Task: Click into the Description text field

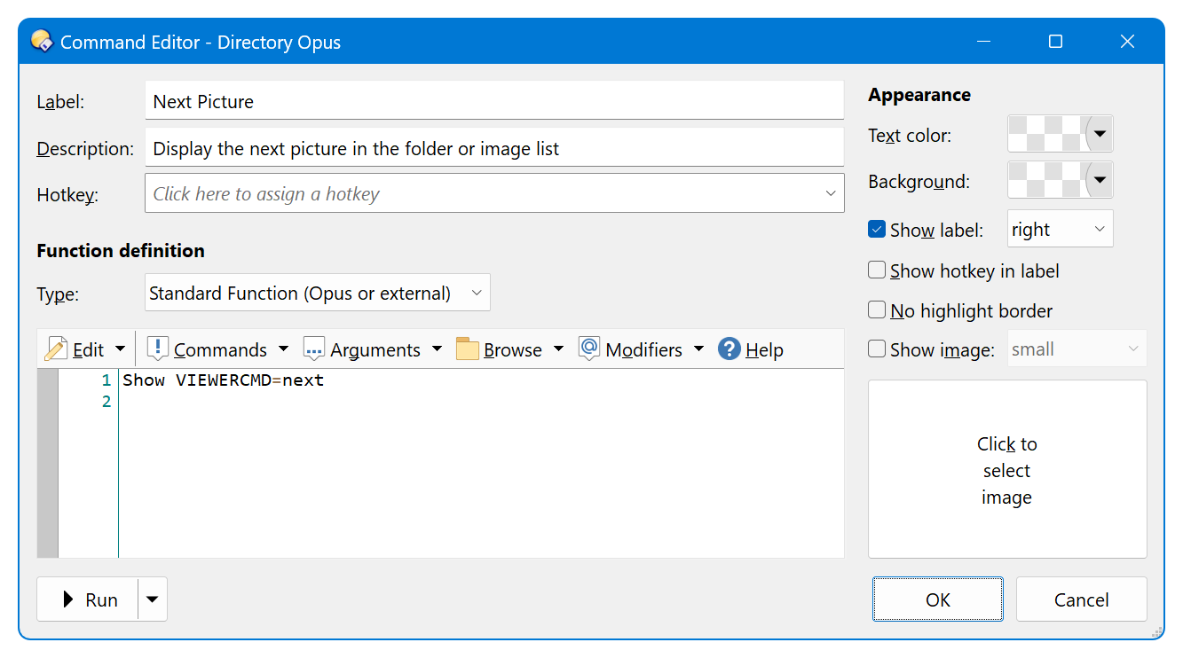Action: [x=494, y=147]
